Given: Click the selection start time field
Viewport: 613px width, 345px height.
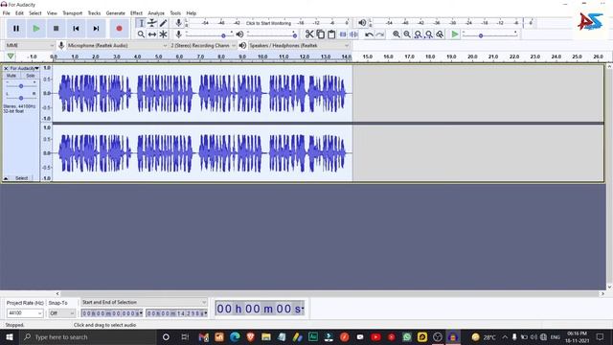Looking at the screenshot, I should pos(112,313).
